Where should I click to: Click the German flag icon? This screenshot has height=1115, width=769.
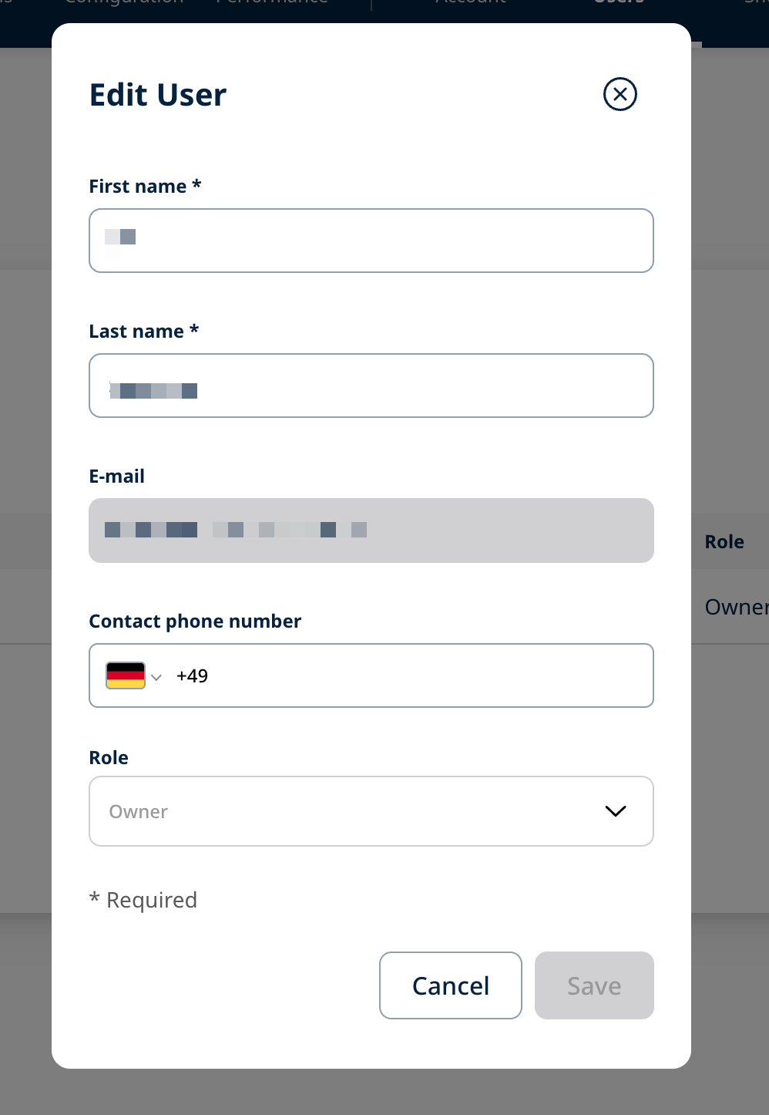click(126, 675)
